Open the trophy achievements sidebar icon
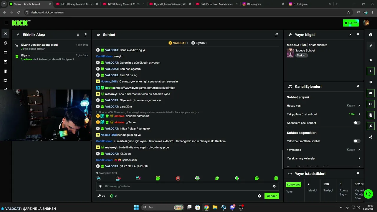Viewport: 377px width, 212px height. [5, 71]
